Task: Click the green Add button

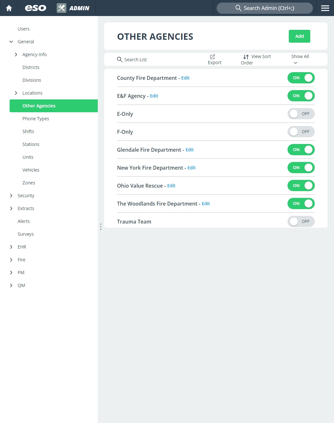Action: (299, 36)
